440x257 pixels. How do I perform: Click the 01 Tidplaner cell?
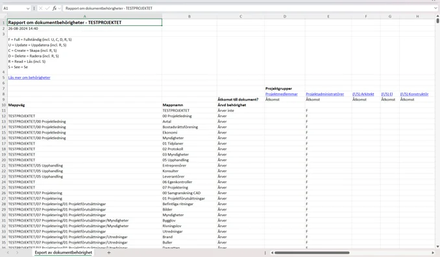coord(189,143)
